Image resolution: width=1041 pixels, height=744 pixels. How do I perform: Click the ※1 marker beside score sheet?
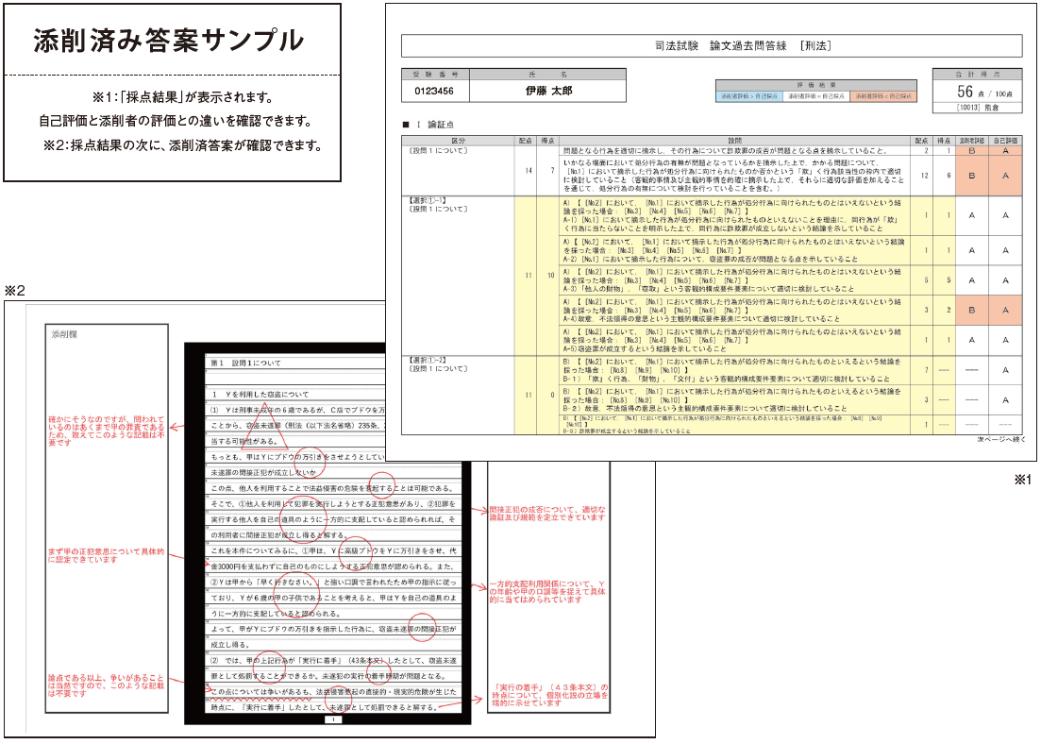coord(1023,480)
